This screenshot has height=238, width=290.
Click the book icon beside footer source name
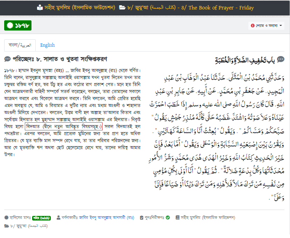point(178,217)
